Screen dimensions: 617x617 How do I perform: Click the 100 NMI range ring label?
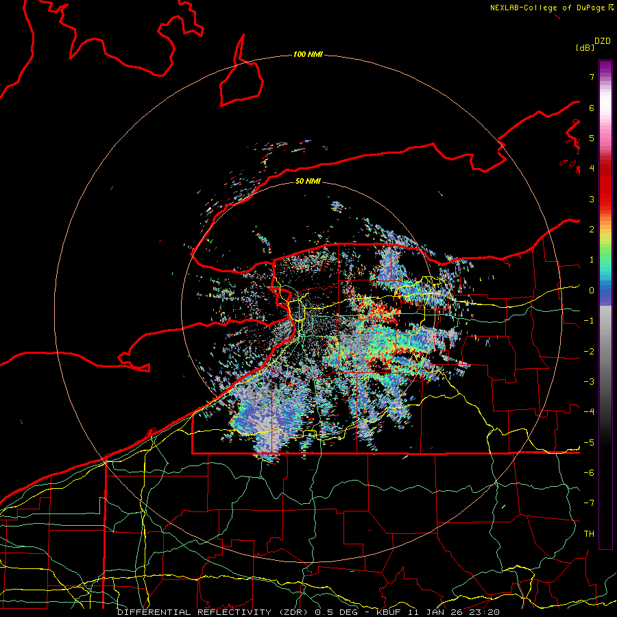coord(308,54)
